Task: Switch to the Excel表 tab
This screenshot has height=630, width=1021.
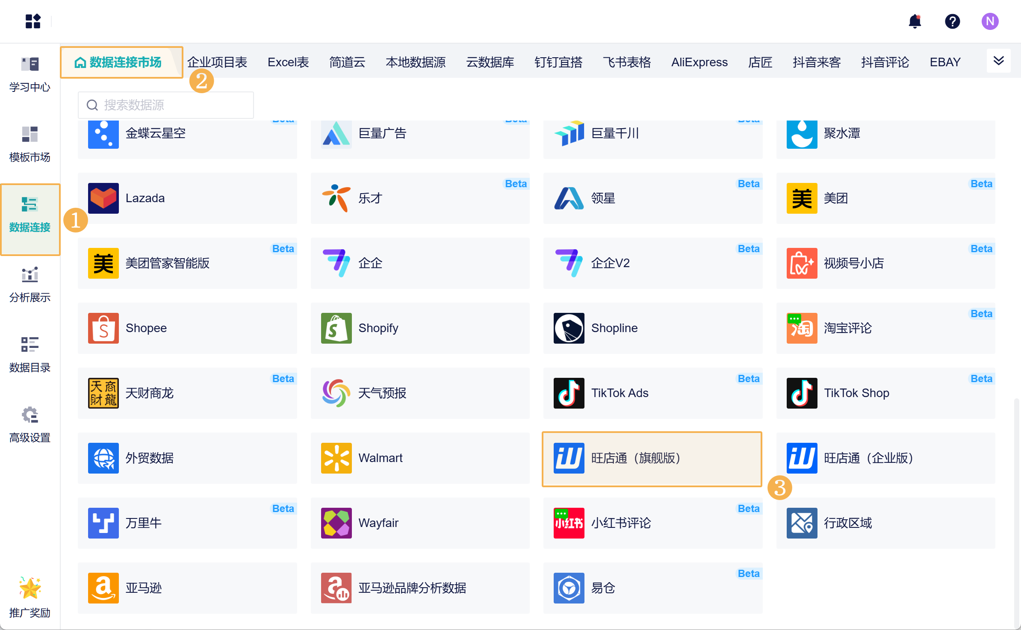Action: 288,62
